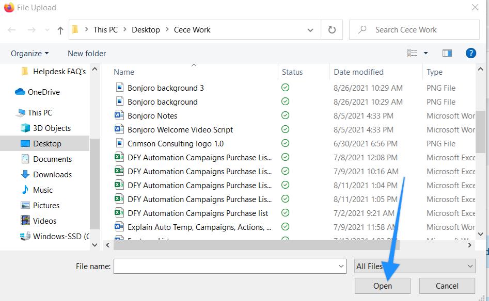Click the Back navigation arrow
The height and width of the screenshot is (301, 489).
(x=12, y=30)
